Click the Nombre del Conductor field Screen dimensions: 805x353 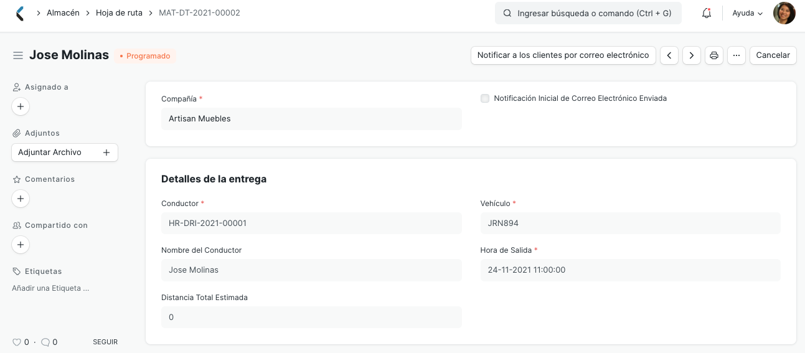(x=311, y=270)
